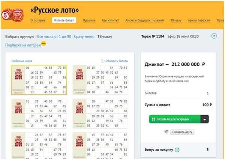Select the ТВ-пакет option
The width and height of the screenshot is (225, 160).
tap(105, 36)
